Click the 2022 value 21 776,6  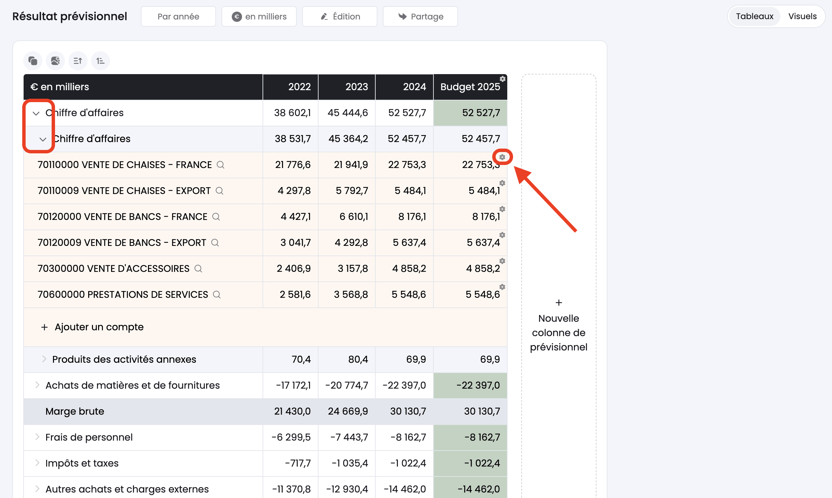point(293,165)
